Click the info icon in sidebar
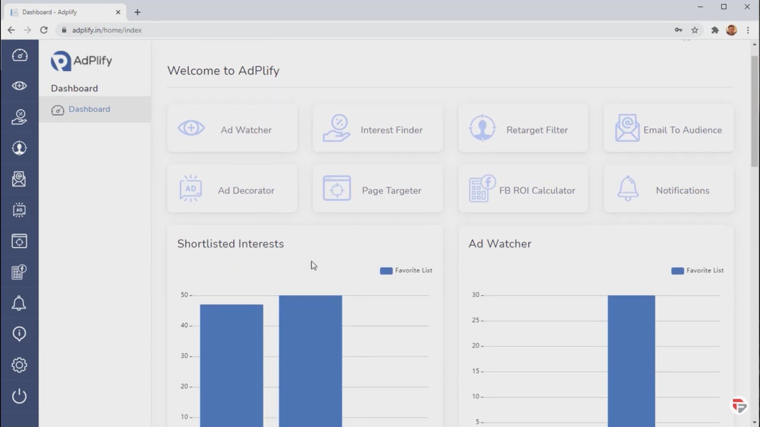The width and height of the screenshot is (760, 427). pos(19,334)
